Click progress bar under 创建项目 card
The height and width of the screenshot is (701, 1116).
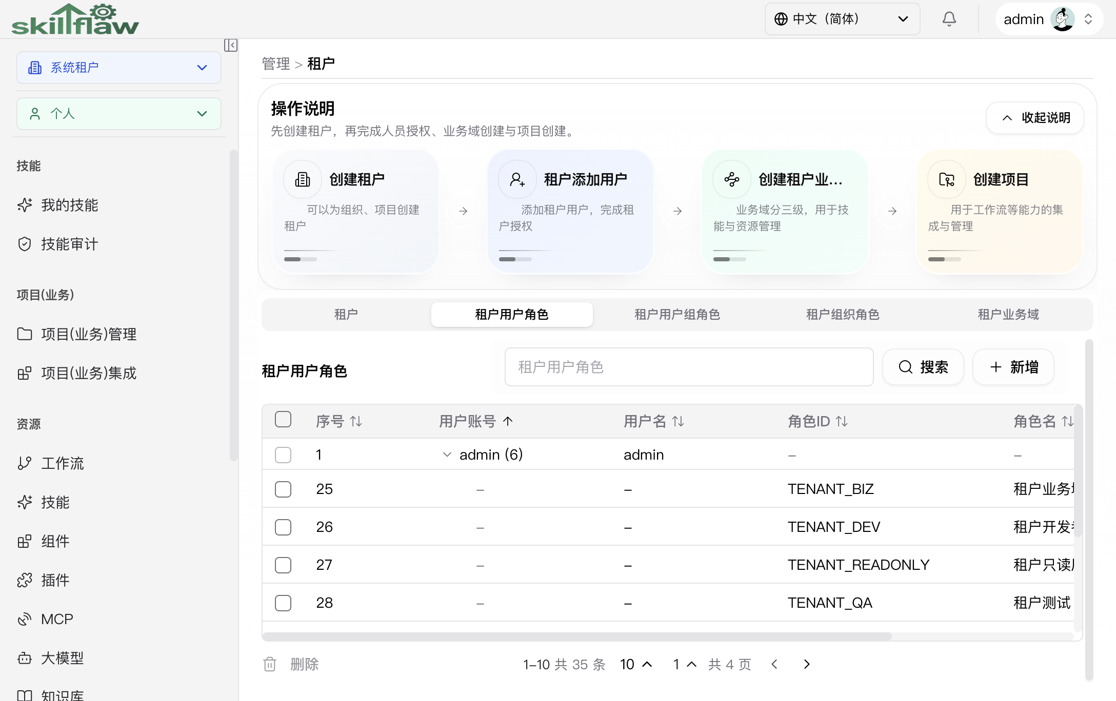pyautogui.click(x=945, y=259)
